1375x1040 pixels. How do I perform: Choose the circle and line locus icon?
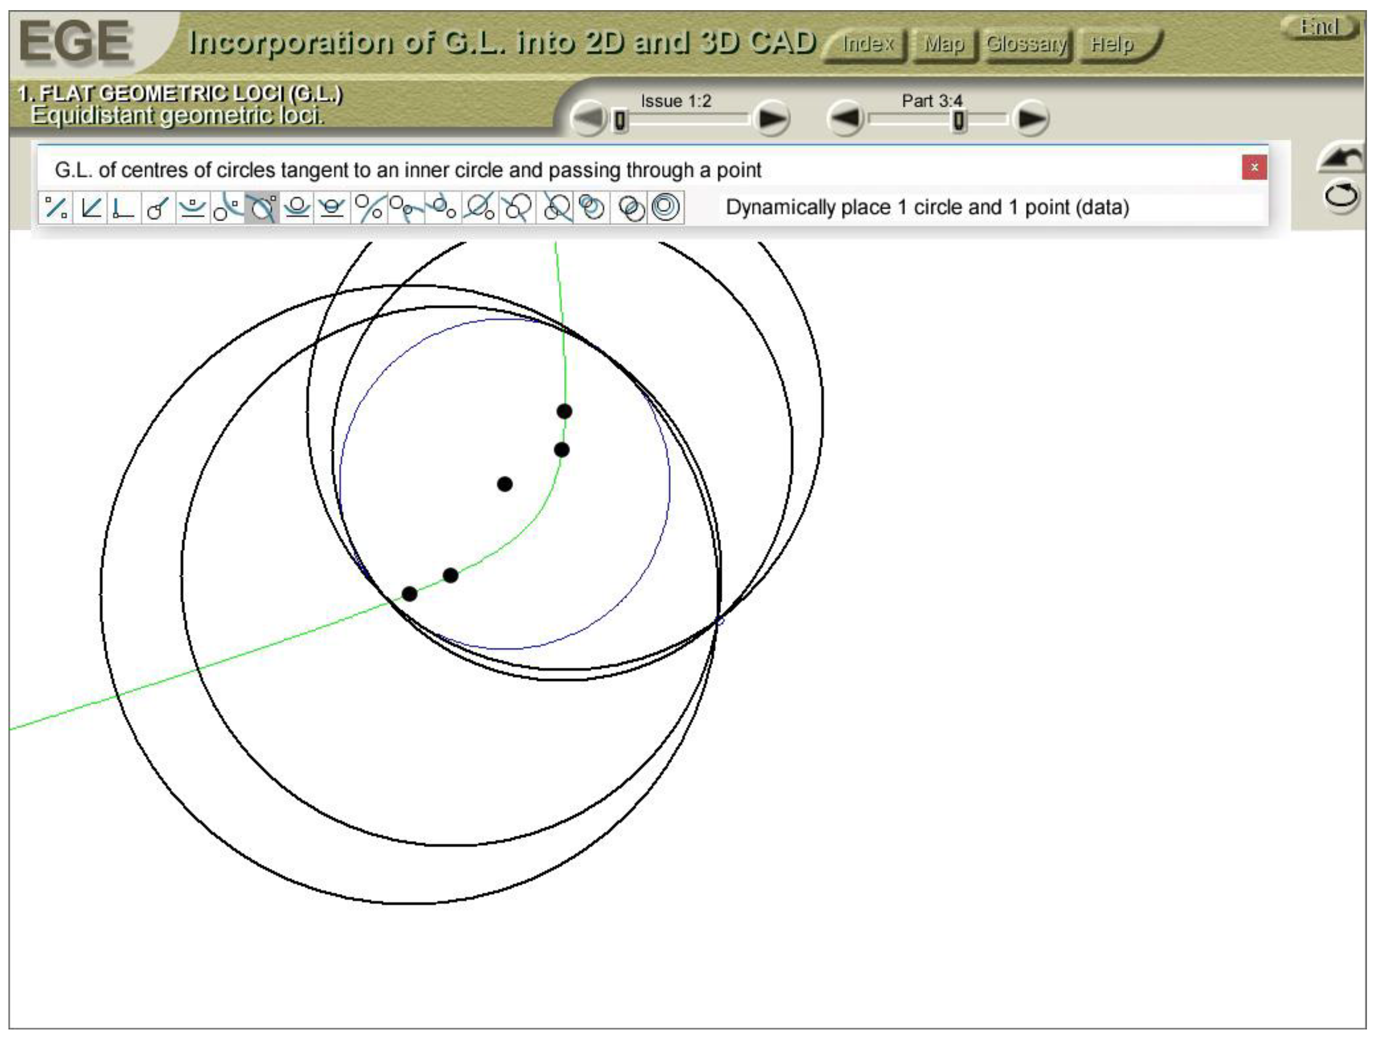pyautogui.click(x=158, y=208)
